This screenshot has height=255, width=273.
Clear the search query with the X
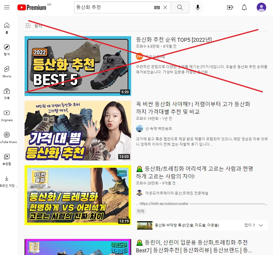click(165, 7)
